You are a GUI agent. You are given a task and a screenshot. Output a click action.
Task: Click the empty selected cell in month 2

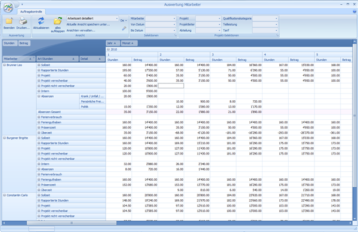pyautogui.click(x=171, y=86)
